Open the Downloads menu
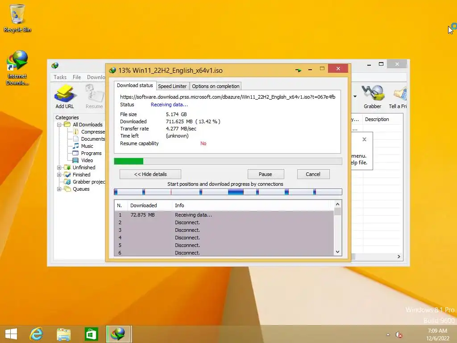This screenshot has width=457, height=343. [x=96, y=77]
